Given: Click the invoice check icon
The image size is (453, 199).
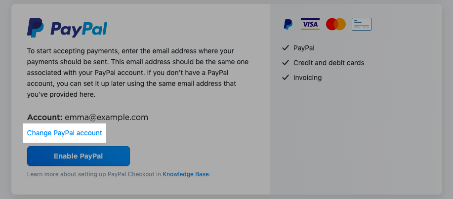Looking at the screenshot, I should [x=362, y=24].
